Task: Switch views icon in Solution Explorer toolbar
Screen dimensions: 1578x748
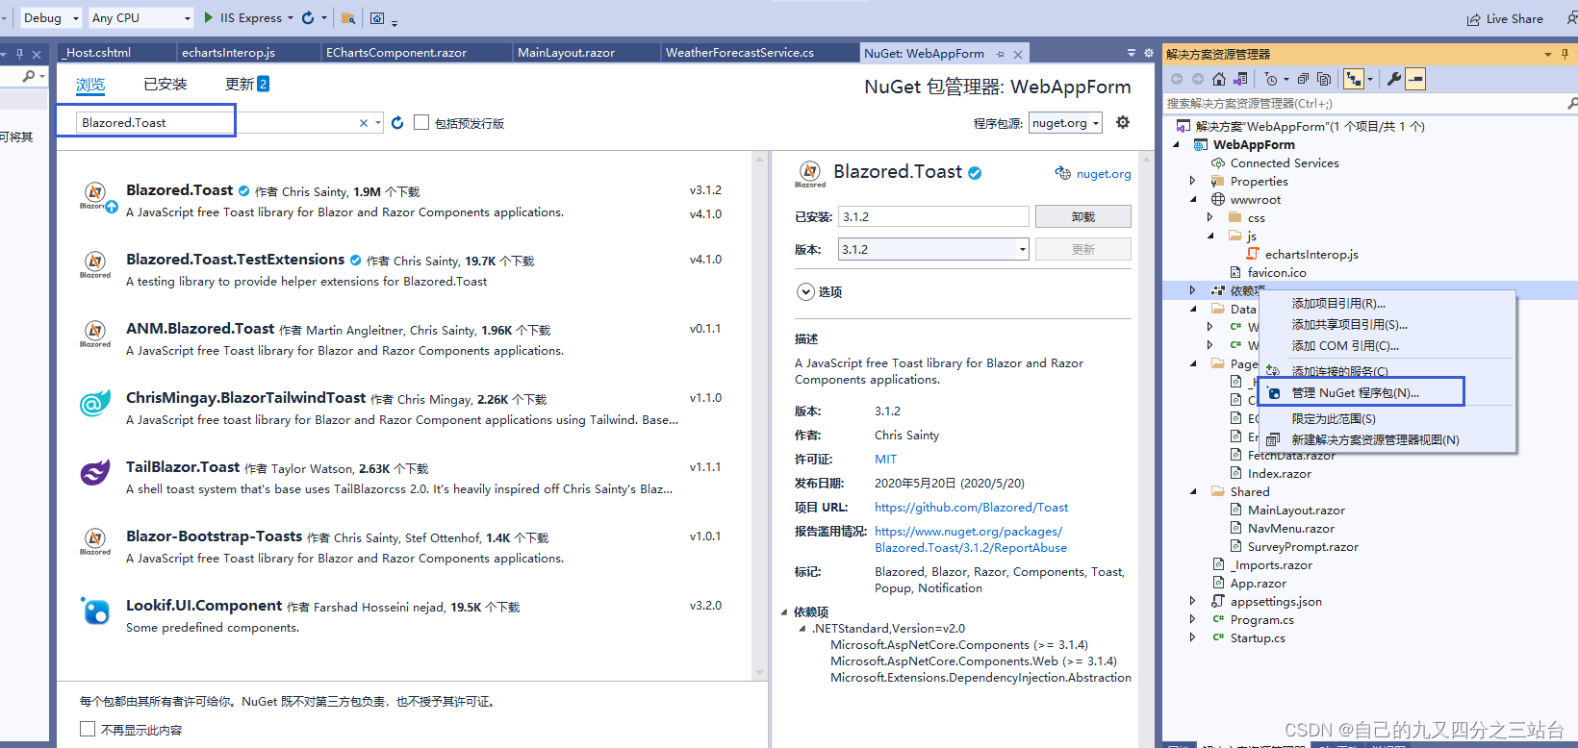Action: pos(1241,79)
